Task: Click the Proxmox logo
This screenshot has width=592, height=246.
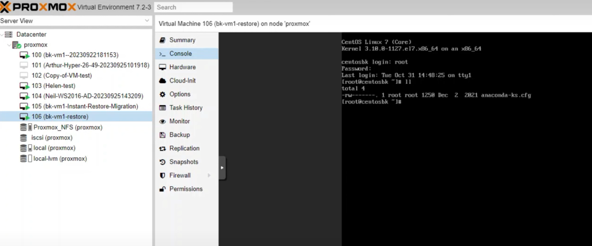Action: point(37,7)
